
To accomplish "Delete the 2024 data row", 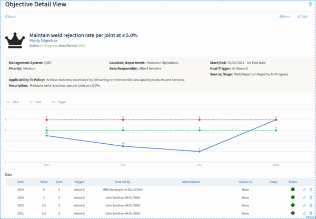I will tap(311, 190).
